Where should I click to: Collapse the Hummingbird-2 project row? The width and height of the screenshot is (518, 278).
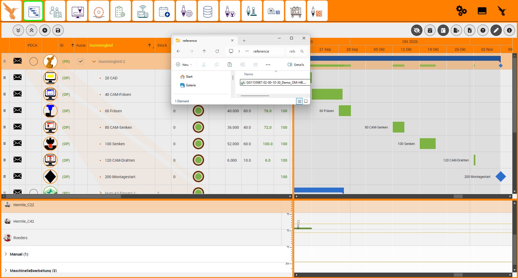pyautogui.click(x=94, y=62)
